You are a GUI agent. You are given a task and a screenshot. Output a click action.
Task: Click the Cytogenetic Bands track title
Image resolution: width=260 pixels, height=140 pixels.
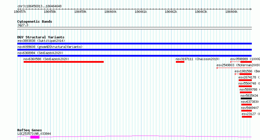pyautogui.click(x=35, y=21)
